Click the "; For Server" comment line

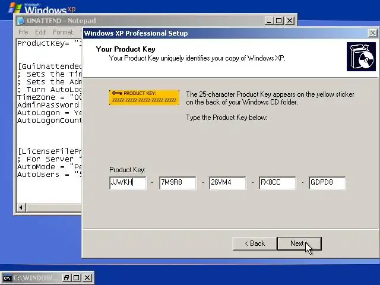tap(49, 159)
